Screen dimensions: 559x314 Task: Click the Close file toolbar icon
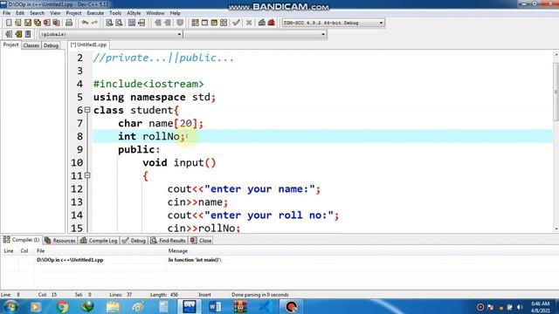(x=46, y=23)
